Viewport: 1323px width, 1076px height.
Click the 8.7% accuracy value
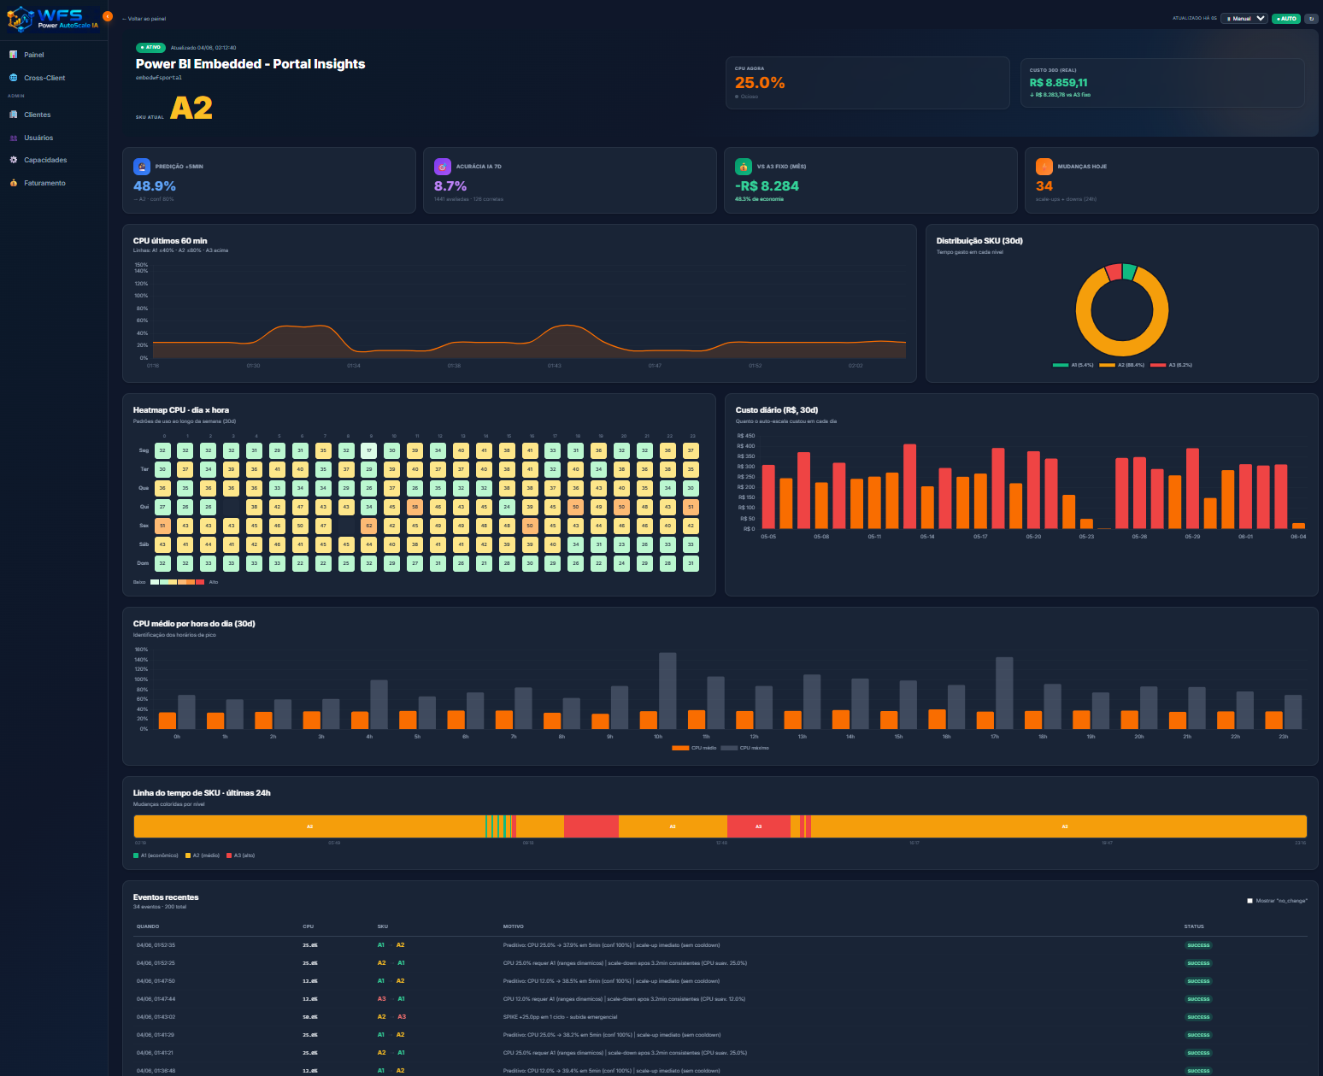[450, 186]
